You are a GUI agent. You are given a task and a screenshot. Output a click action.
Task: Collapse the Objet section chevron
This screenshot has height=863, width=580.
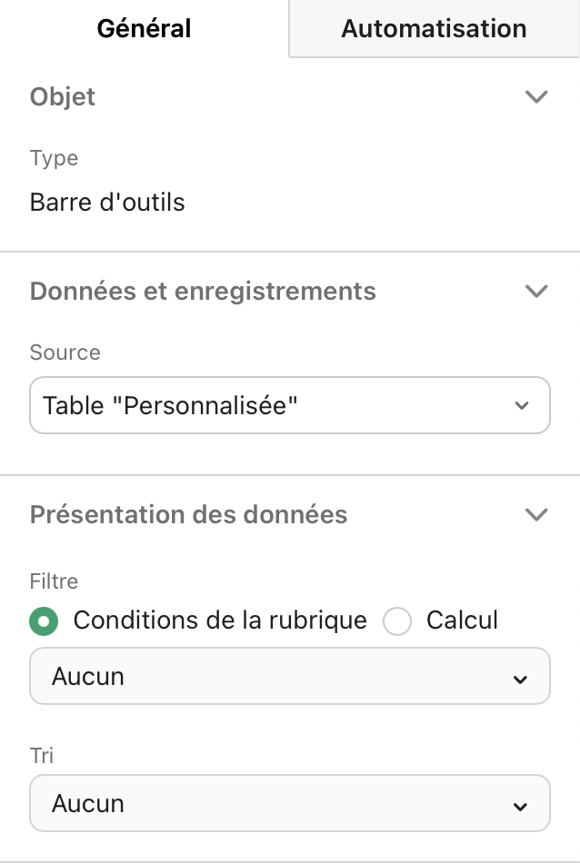click(536, 96)
